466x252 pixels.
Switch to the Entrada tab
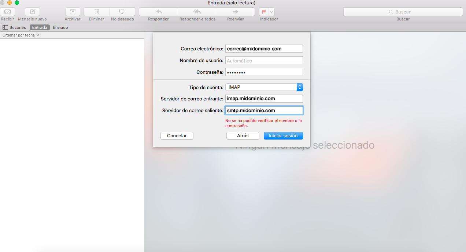coord(40,27)
